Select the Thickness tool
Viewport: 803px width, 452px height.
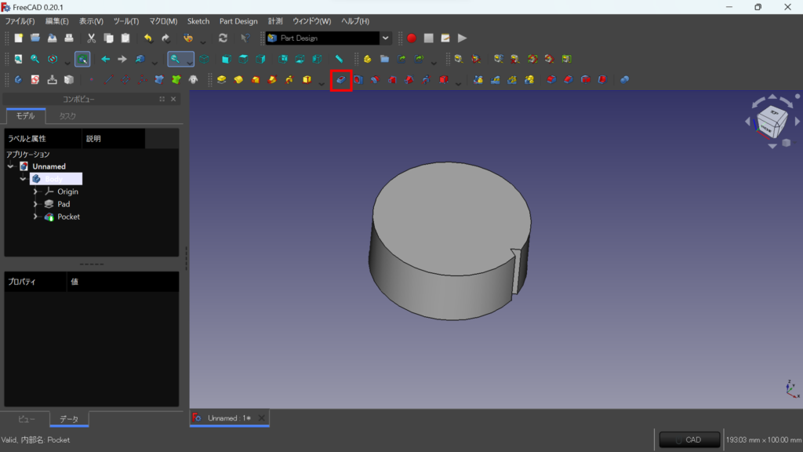pos(603,80)
